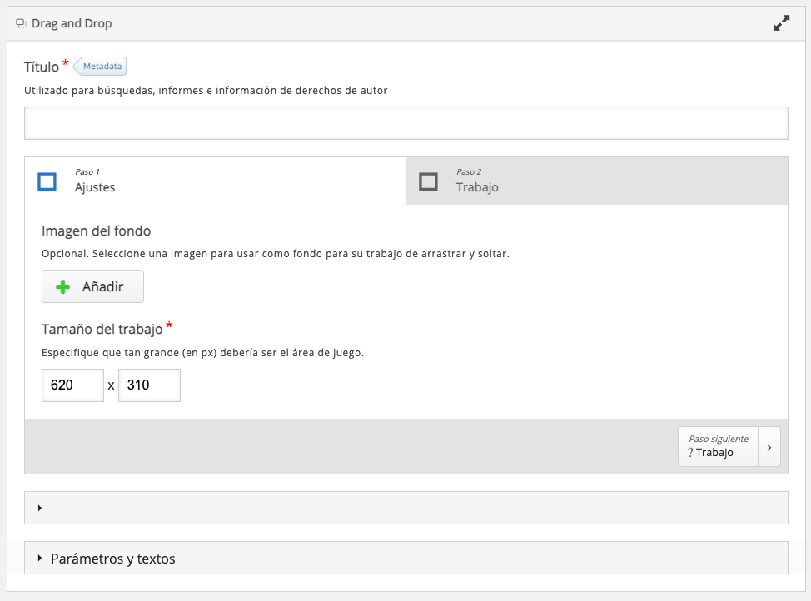Click Añadir to add background image
The height and width of the screenshot is (601, 811).
coord(92,286)
